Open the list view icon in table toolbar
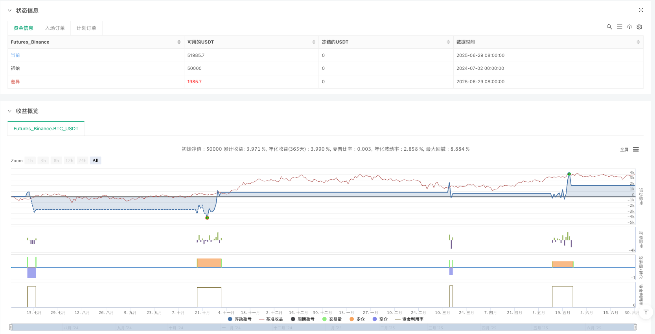 (x=619, y=27)
